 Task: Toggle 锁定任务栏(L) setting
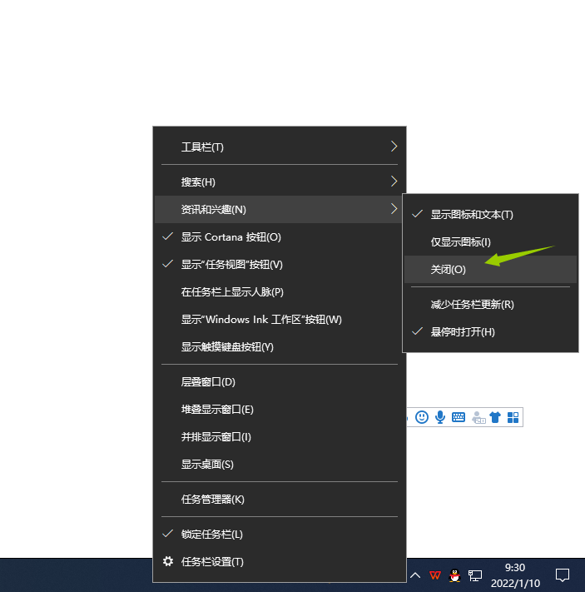pyautogui.click(x=212, y=534)
